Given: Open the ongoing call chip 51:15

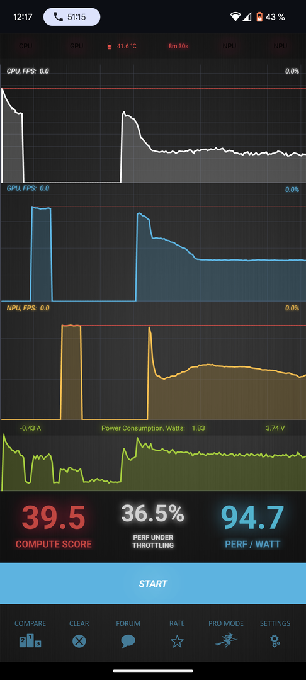Looking at the screenshot, I should pyautogui.click(x=72, y=17).
